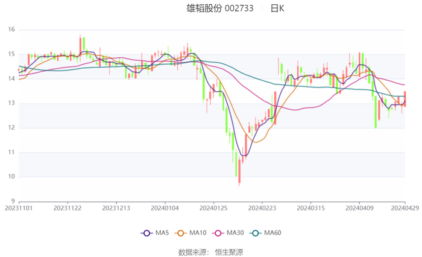Select the 日K label in title

[x=277, y=8]
